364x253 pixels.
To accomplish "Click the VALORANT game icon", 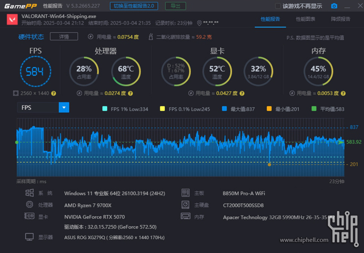I will coord(12,19).
